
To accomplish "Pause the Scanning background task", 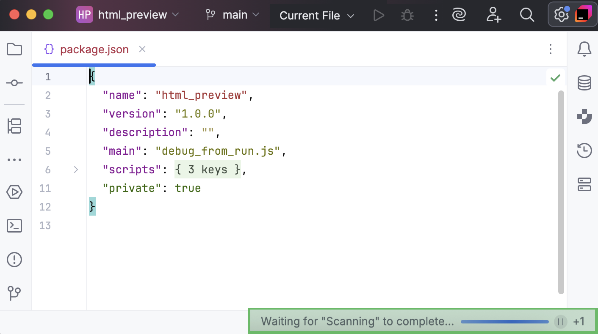I will (x=560, y=321).
